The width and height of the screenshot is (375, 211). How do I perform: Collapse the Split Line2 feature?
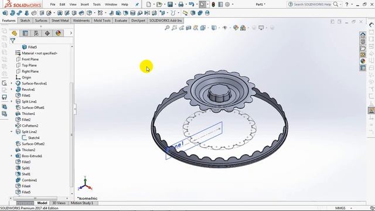point(12,131)
